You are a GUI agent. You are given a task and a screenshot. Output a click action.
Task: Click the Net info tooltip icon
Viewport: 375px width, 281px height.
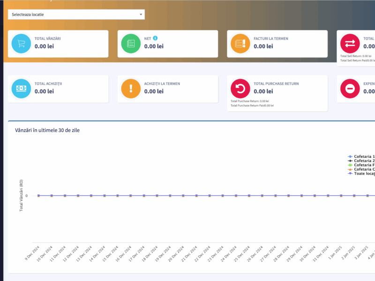[x=155, y=38]
